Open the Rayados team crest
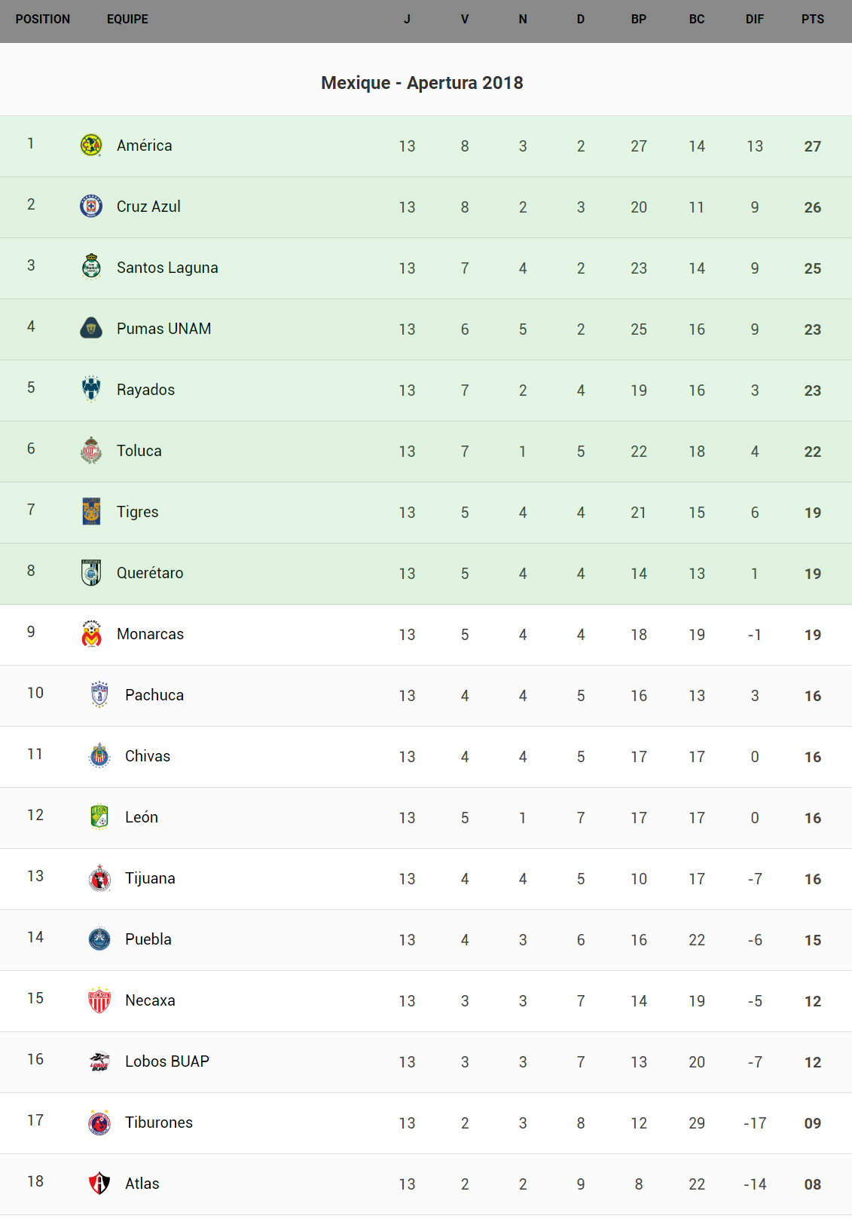The image size is (852, 1219). (x=91, y=389)
